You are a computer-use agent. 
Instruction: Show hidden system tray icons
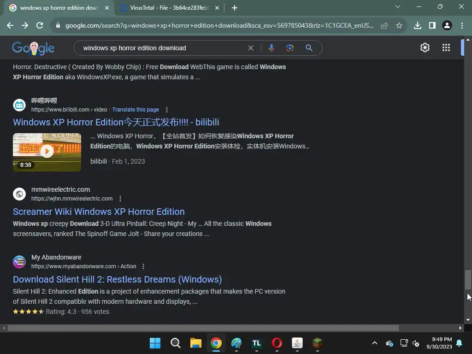tap(375, 343)
